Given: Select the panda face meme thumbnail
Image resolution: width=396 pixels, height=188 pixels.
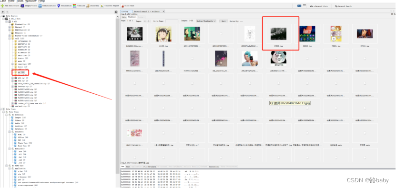Looking at the screenshot, I should [278, 59].
